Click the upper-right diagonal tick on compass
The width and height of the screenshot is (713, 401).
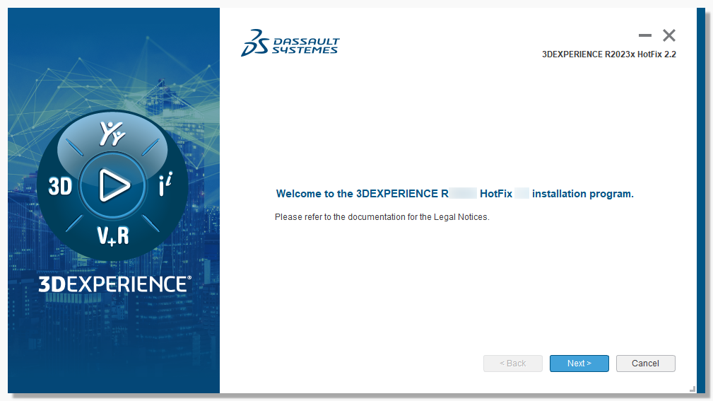[x=150, y=147]
